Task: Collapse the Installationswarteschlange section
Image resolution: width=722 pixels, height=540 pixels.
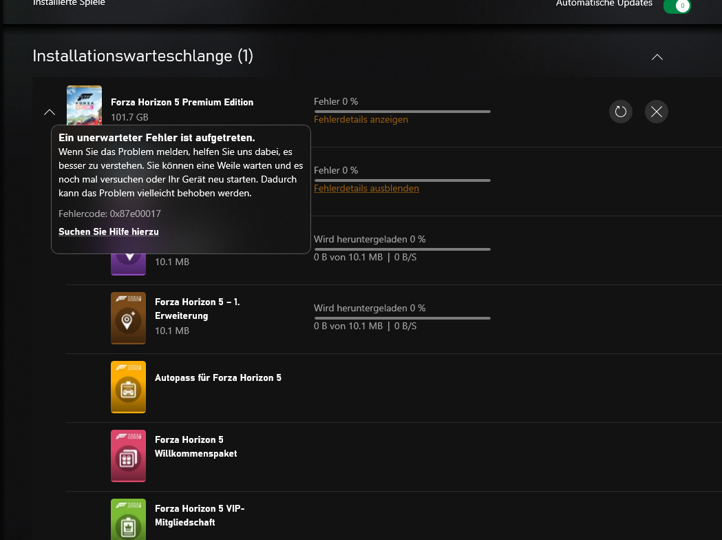Action: tap(657, 57)
